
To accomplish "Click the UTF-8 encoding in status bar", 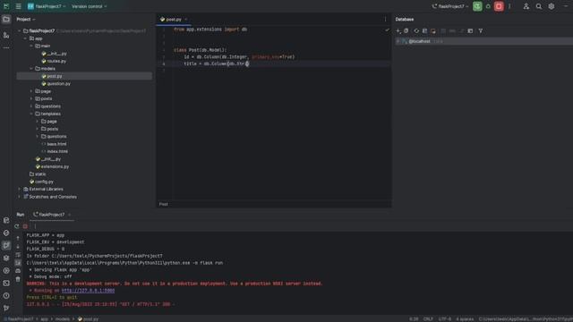I will point(445,319).
